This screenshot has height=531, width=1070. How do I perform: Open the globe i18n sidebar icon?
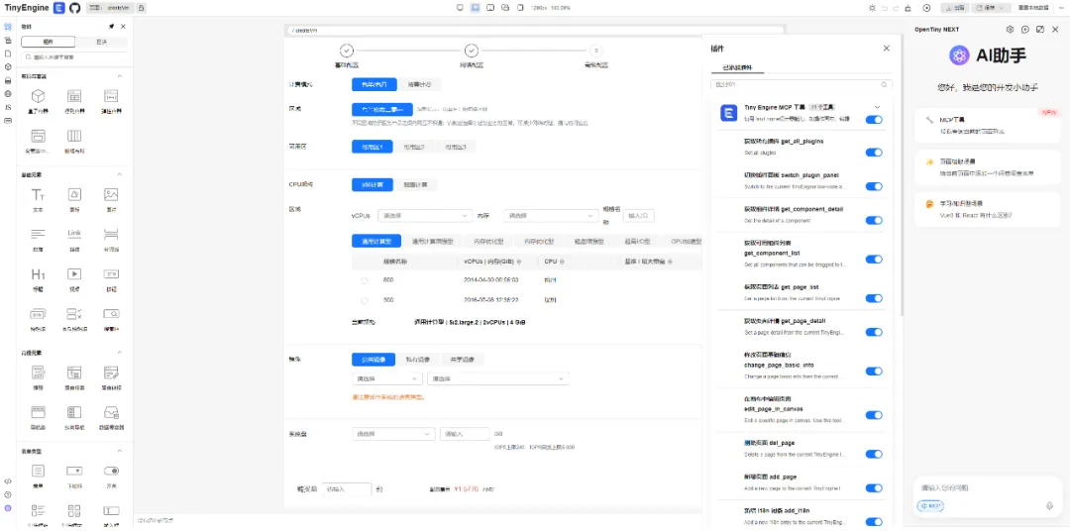(x=8, y=93)
